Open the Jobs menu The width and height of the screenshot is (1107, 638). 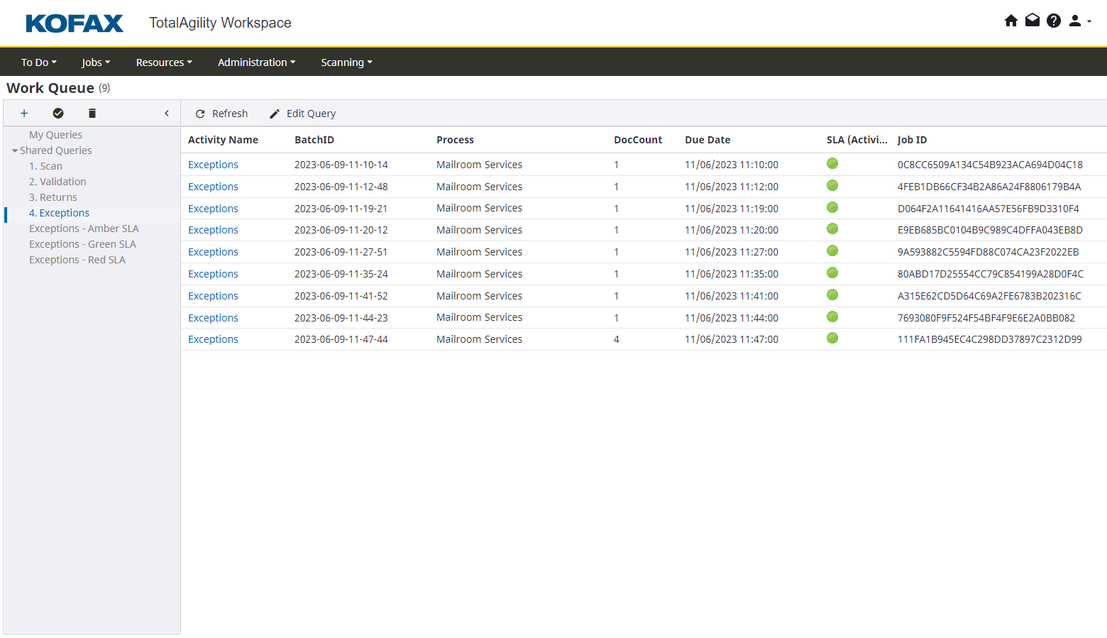[96, 62]
